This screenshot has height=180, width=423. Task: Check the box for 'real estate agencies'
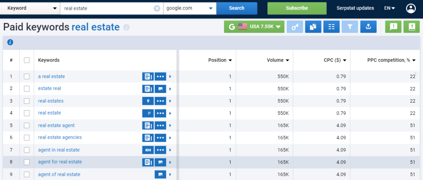click(x=27, y=138)
